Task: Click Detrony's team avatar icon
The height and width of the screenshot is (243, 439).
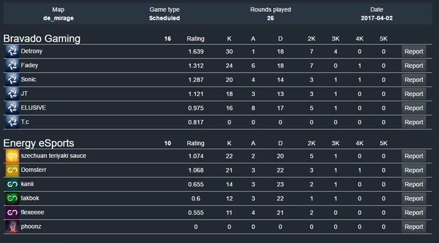Action: pyautogui.click(x=12, y=51)
